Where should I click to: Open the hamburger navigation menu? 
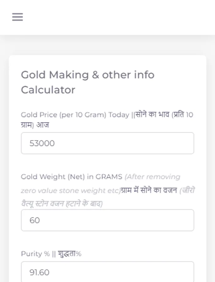(x=18, y=17)
